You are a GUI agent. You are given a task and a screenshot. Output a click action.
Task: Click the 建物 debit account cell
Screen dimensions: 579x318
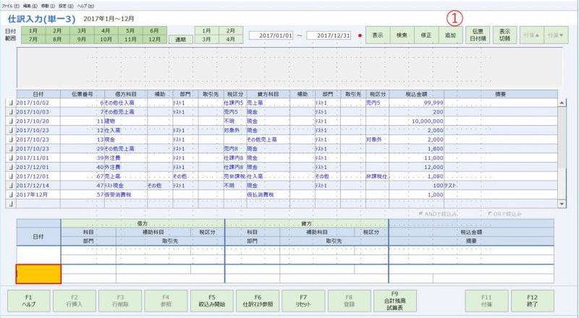125,121
